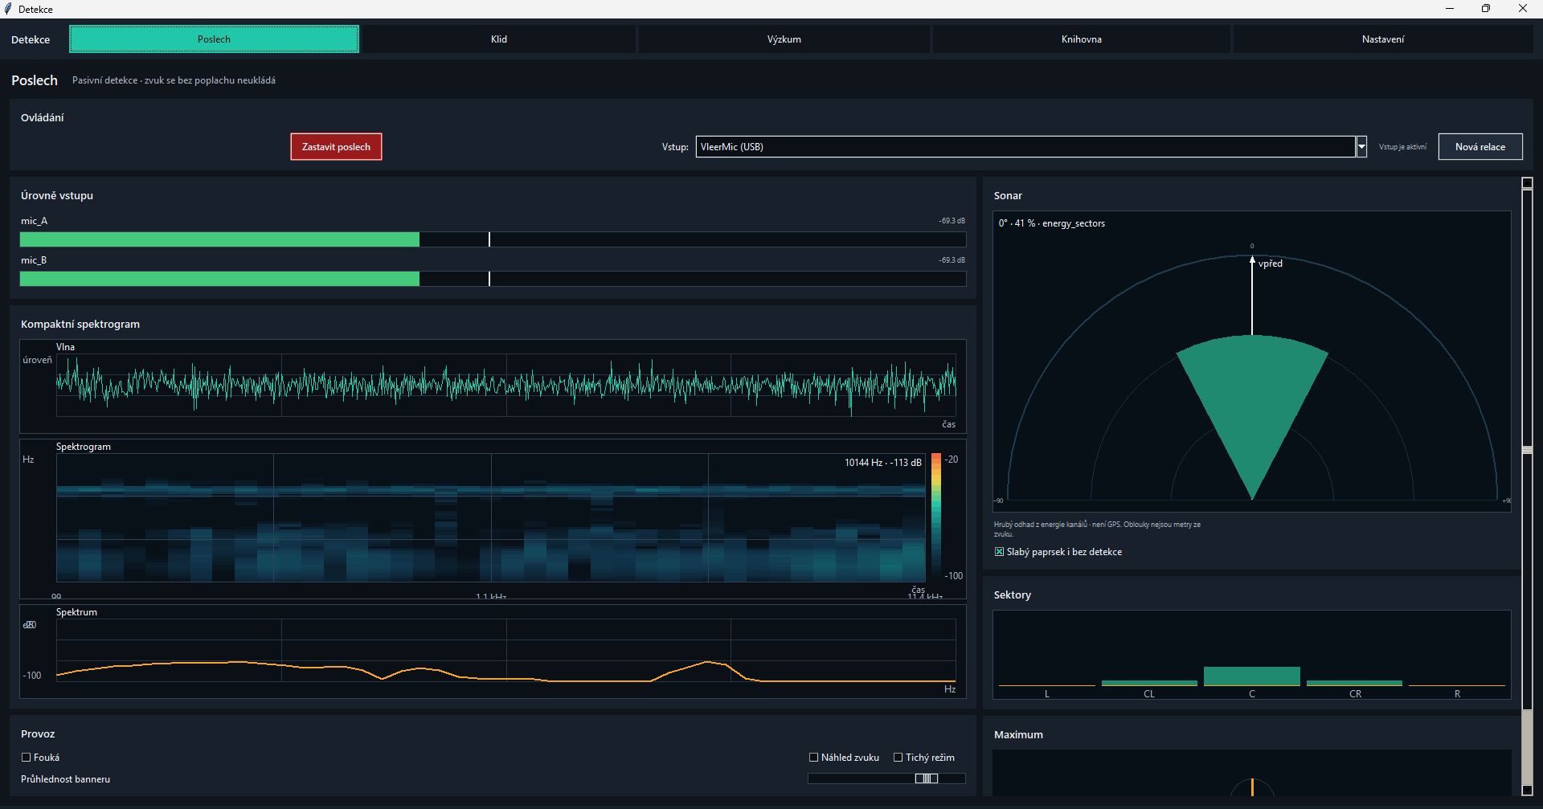Open the Nastavení tab
Image resolution: width=1543 pixels, height=809 pixels.
pos(1383,39)
